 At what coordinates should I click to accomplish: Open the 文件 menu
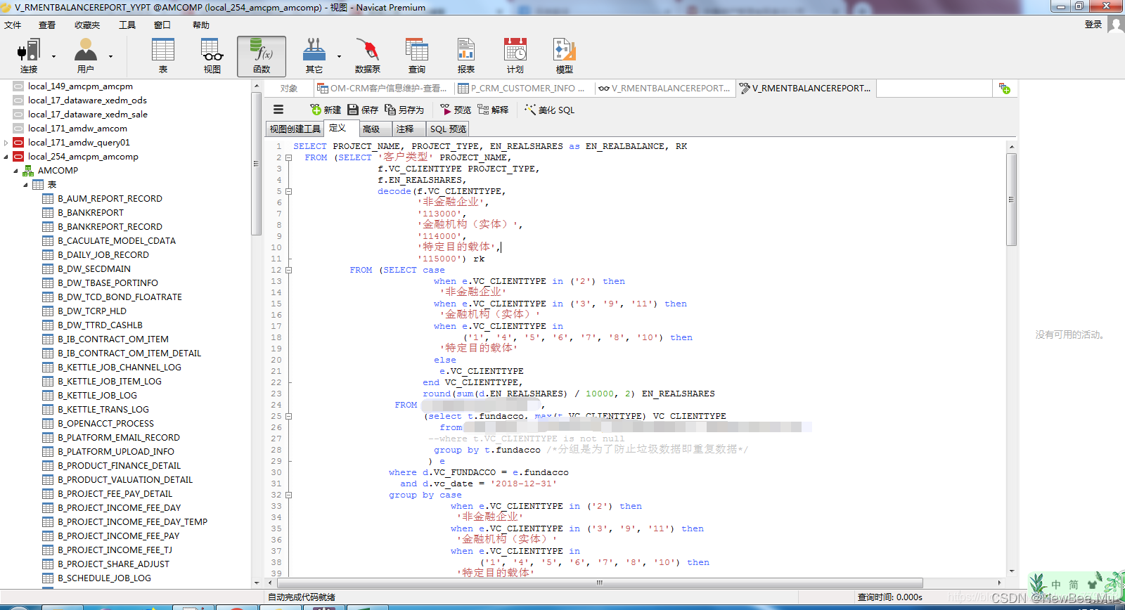[x=13, y=25]
